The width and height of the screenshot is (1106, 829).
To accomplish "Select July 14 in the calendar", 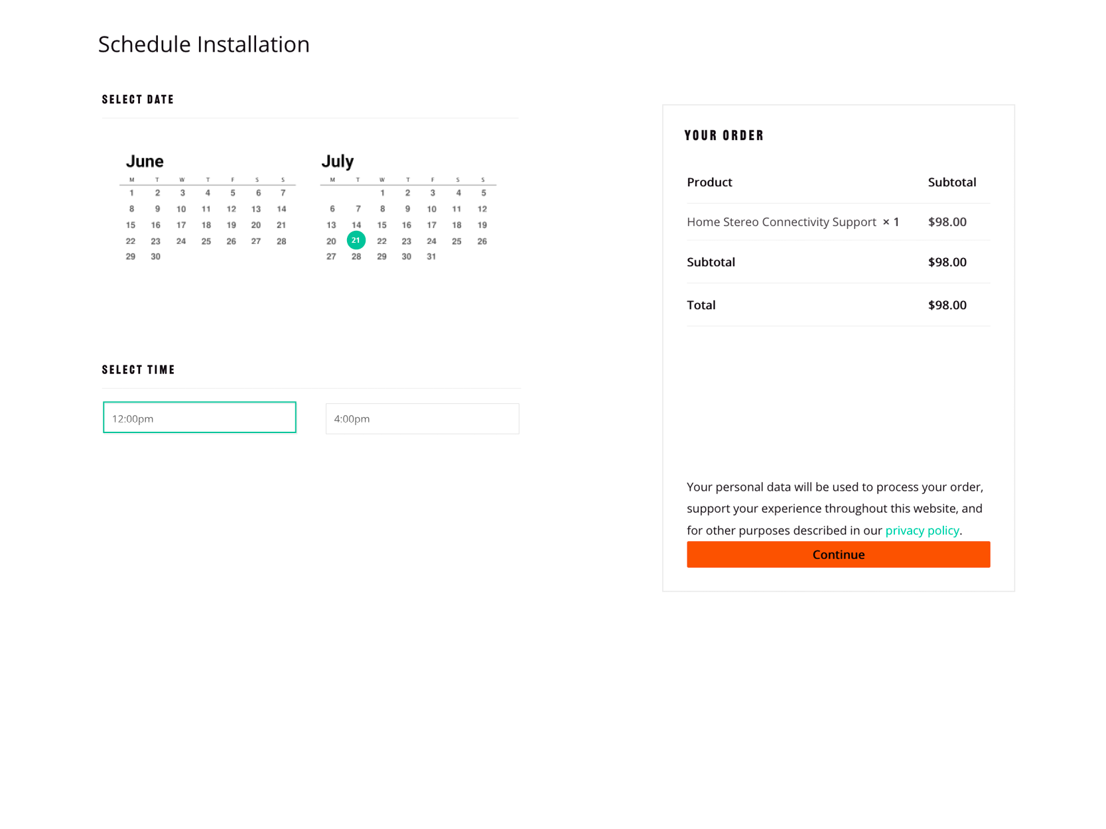I will [356, 225].
